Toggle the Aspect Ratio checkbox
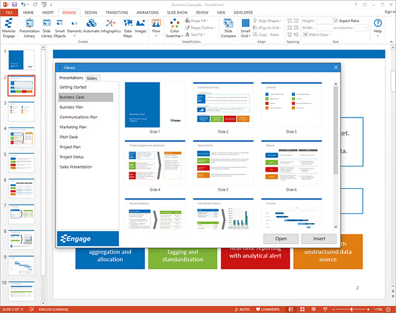Image resolution: width=396 pixels, height=313 pixels. (336, 20)
